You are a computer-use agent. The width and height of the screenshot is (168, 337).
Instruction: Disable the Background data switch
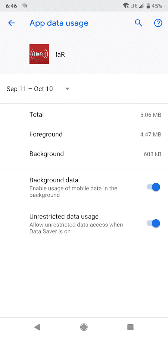click(x=153, y=187)
